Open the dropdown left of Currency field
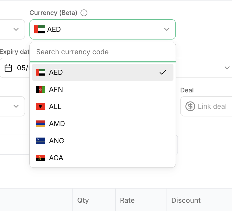The width and height of the screenshot is (232, 211). point(16,29)
